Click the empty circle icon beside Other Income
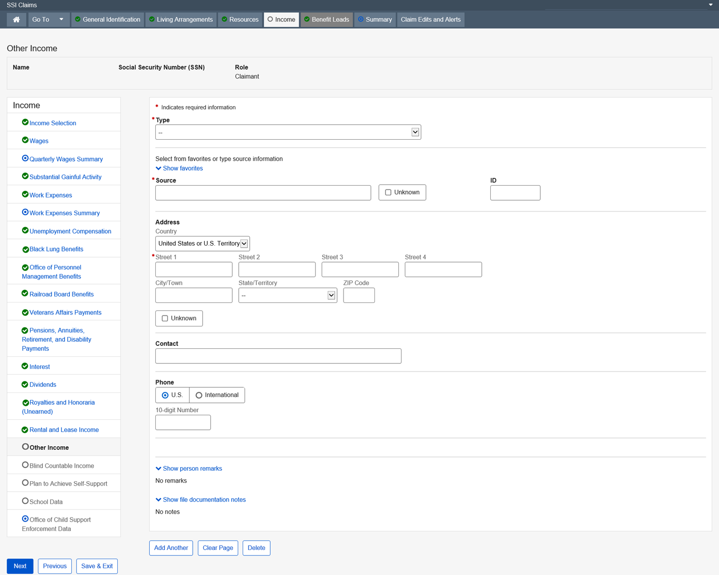The width and height of the screenshot is (719, 575). tap(25, 447)
